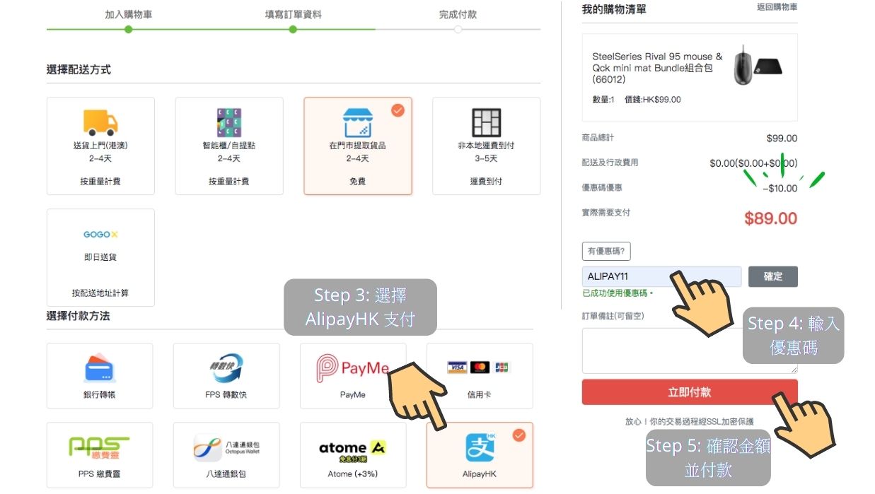Toggle the checkmark on AlipayHK option
Image resolution: width=875 pixels, height=494 pixels.
point(519,435)
